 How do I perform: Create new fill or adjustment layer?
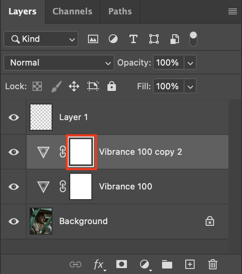pos(145,265)
